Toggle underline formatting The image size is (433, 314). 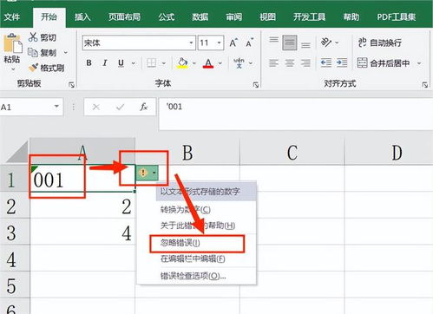click(x=121, y=62)
